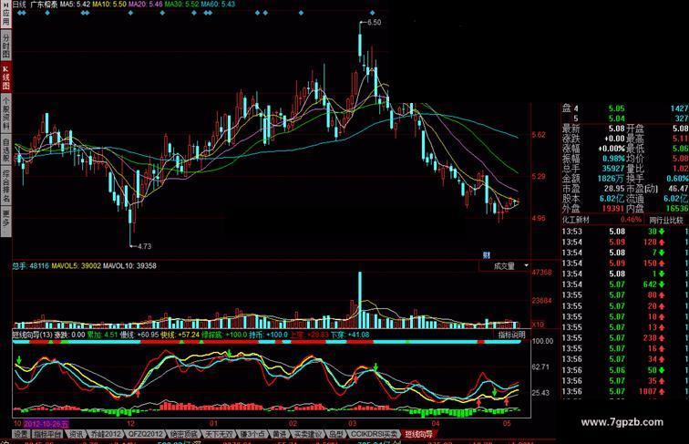Select the 天下无双 indicator tab
The image size is (689, 444).
pos(219,434)
